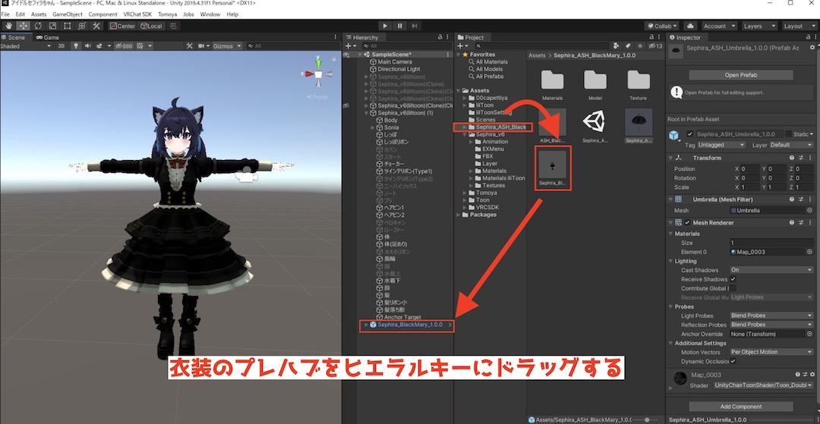Click the Step frame button
Screen dimensions: 820x424
415,26
